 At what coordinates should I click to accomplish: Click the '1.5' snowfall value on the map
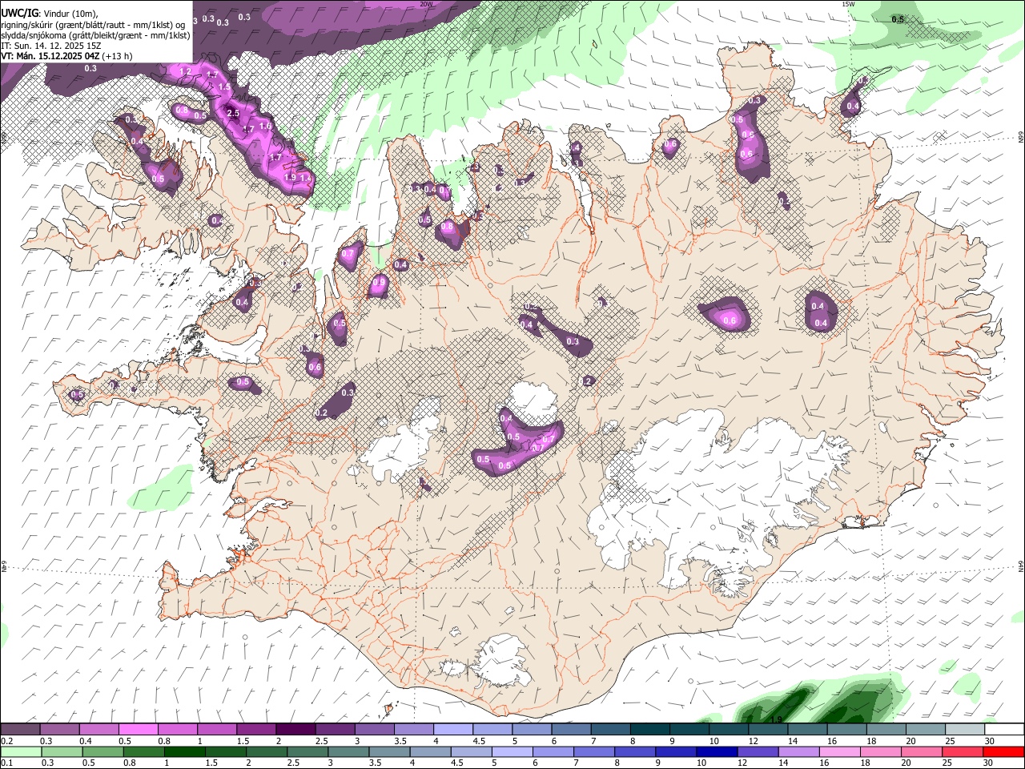[224, 87]
